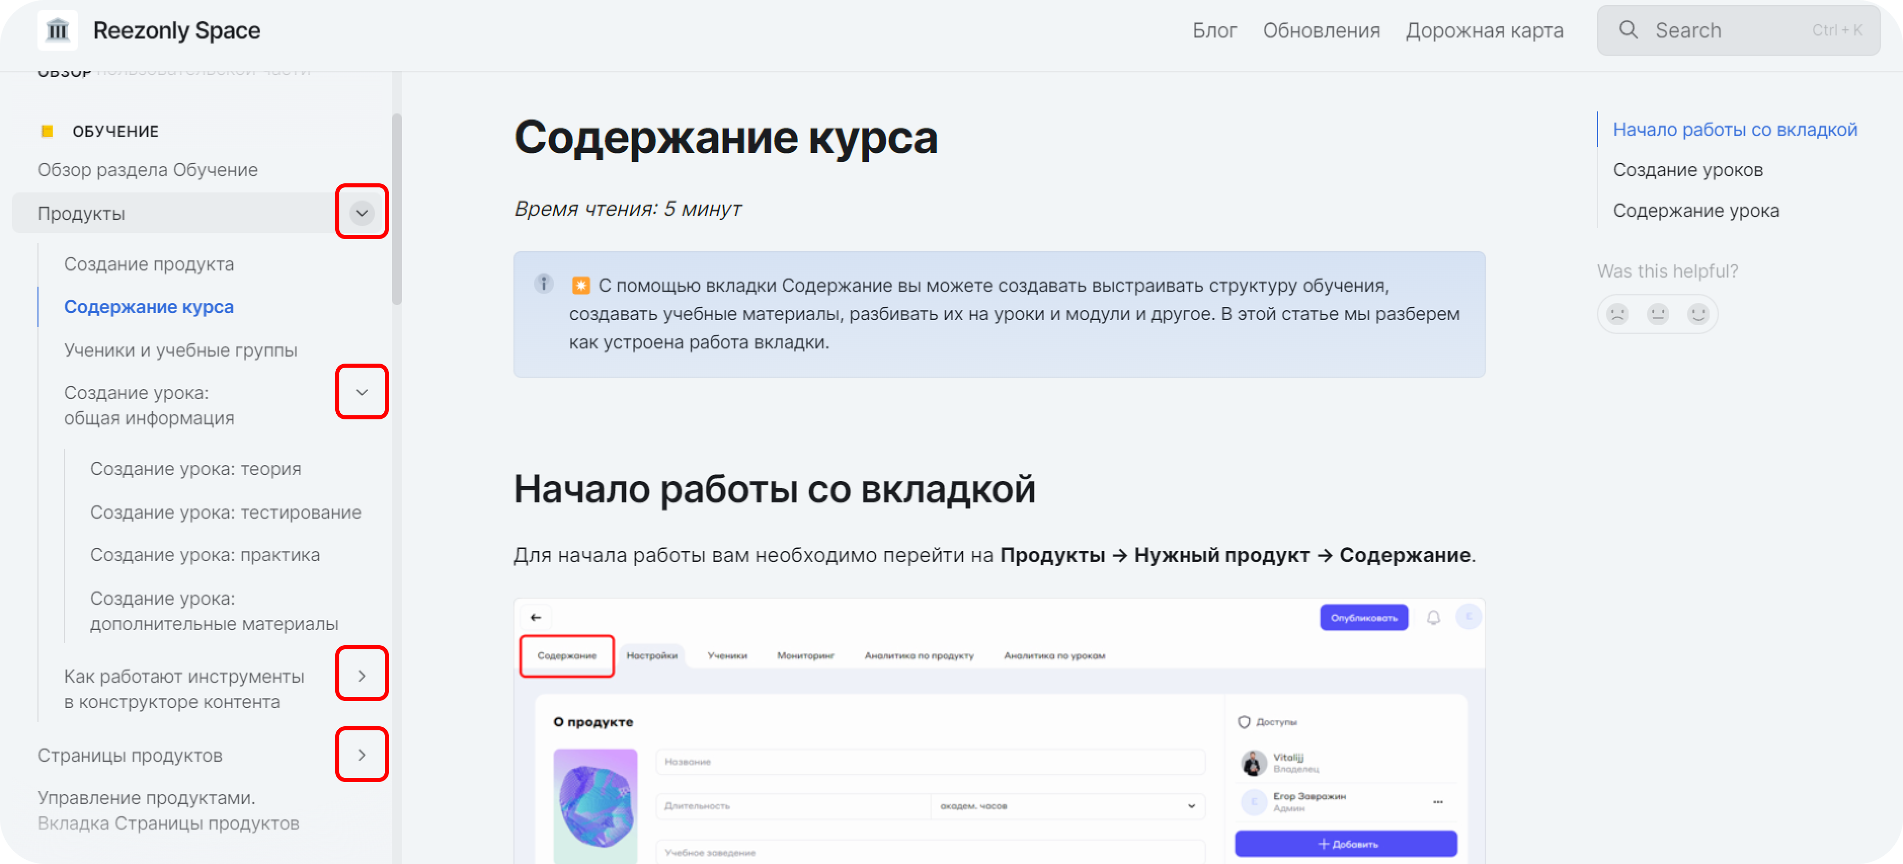Image resolution: width=1903 pixels, height=864 pixels.
Task: Click the search magnifier icon
Action: pyautogui.click(x=1628, y=30)
